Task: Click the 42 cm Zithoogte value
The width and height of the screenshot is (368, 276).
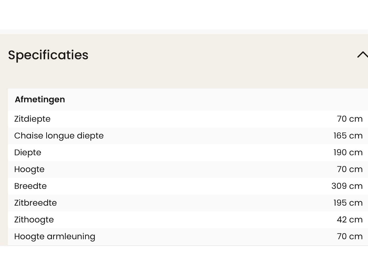Action: click(x=350, y=220)
